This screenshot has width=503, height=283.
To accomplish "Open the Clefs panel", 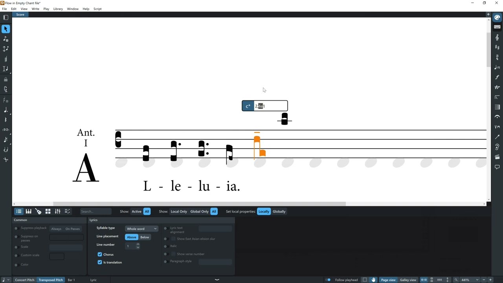I will pyautogui.click(x=497, y=37).
